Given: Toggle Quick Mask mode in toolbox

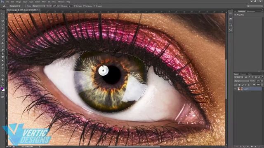Looking at the screenshot, I should pyautogui.click(x=2, y=94).
